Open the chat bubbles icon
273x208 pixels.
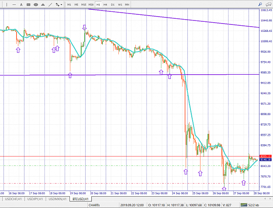pyautogui.click(x=268, y=4)
